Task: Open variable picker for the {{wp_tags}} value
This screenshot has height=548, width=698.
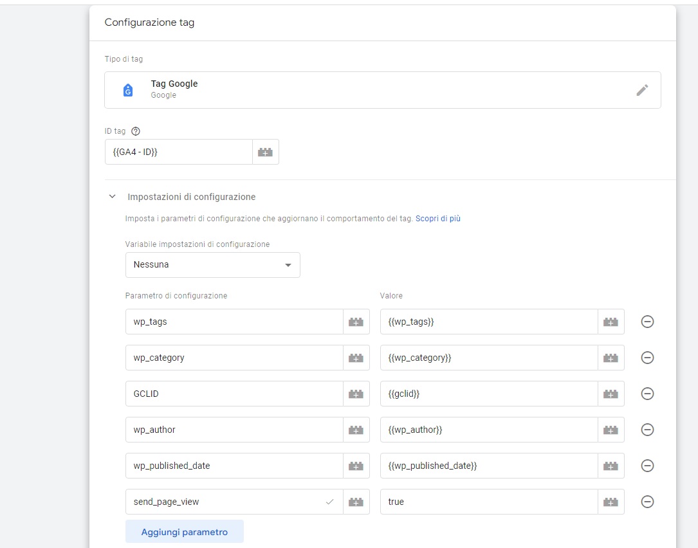Action: coord(611,322)
